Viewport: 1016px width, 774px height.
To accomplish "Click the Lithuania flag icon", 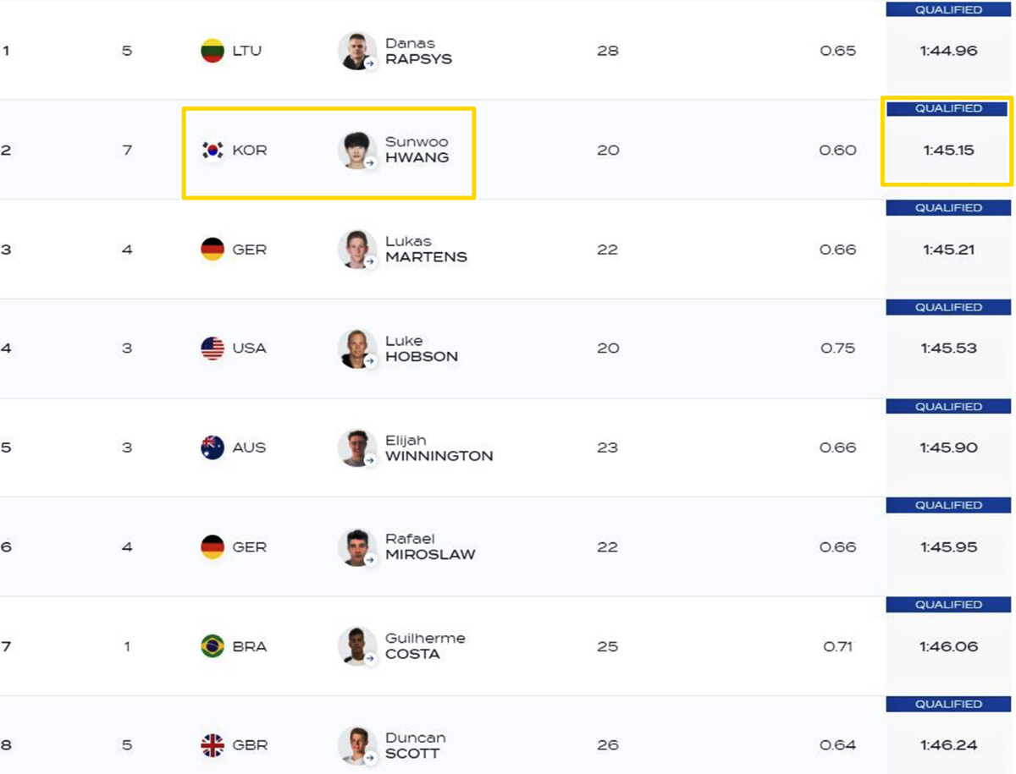I will [213, 51].
